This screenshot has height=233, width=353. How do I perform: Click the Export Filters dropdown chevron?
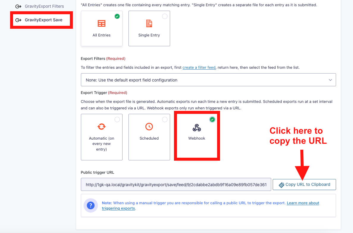330,80
